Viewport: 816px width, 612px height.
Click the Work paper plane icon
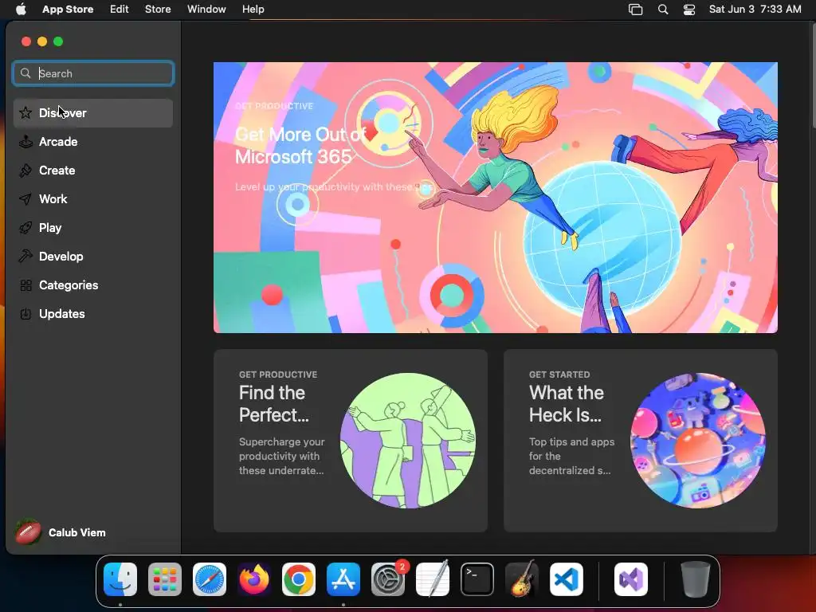(x=25, y=198)
